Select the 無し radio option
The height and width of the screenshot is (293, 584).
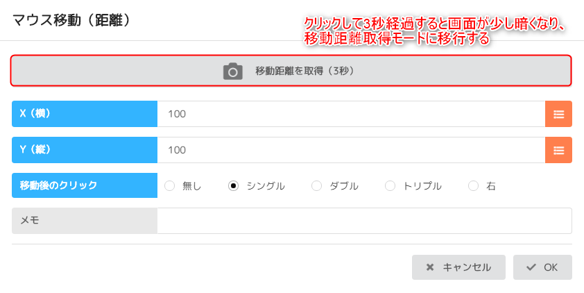170,185
